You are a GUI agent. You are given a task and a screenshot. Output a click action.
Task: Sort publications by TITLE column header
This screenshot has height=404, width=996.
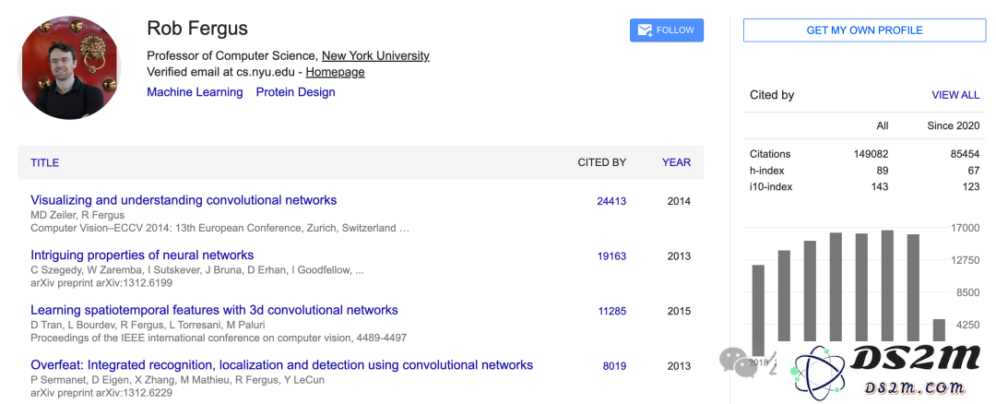pos(45,162)
